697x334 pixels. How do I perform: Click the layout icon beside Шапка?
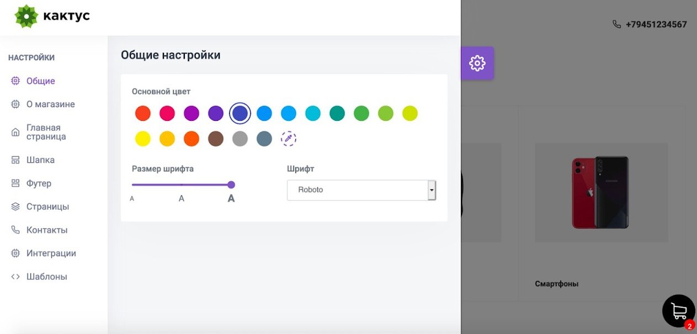[x=15, y=160]
